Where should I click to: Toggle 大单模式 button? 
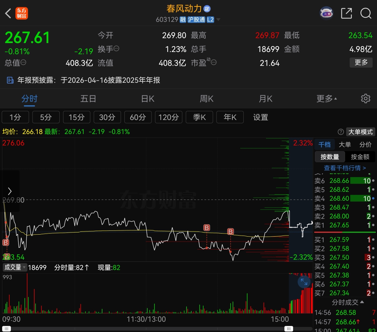(x=361, y=132)
